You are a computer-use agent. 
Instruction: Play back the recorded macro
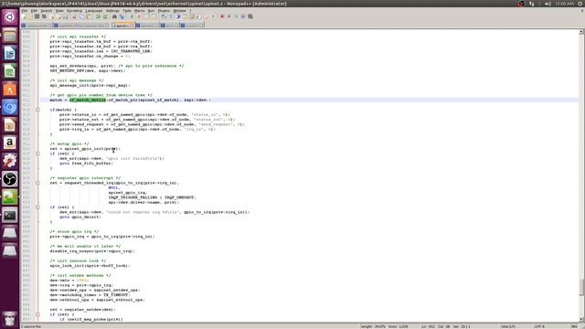[236, 16]
